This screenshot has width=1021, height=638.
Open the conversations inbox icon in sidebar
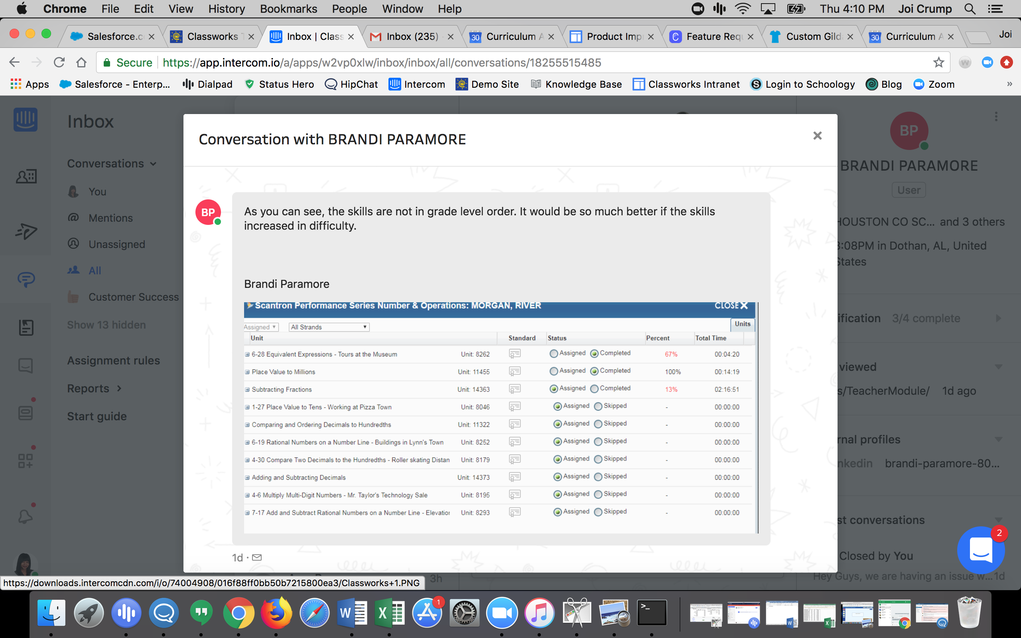pyautogui.click(x=26, y=279)
